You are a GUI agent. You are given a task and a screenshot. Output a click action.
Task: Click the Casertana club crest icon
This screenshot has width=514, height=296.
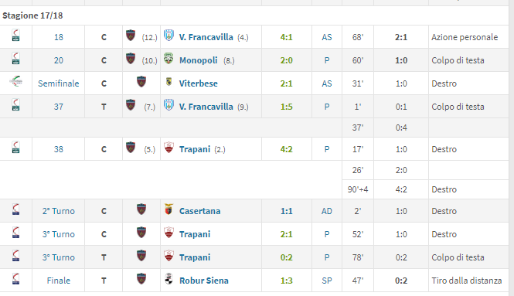pos(168,209)
